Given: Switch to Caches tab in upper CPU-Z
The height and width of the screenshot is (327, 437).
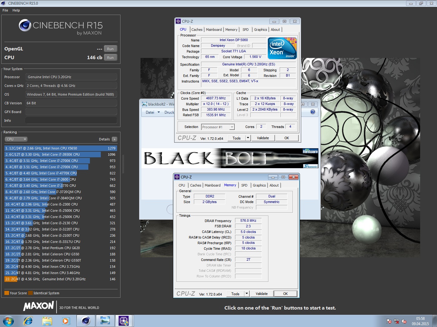Looking at the screenshot, I should 197,30.
